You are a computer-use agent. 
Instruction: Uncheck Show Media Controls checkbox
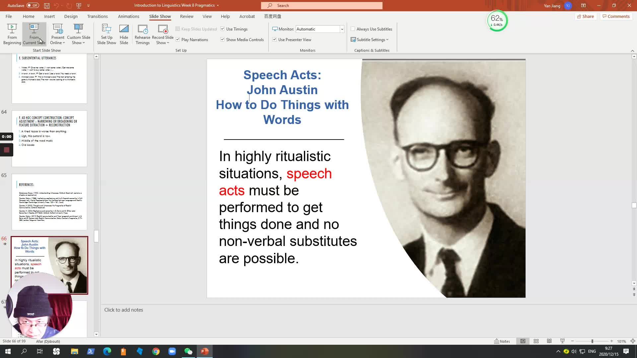223,39
